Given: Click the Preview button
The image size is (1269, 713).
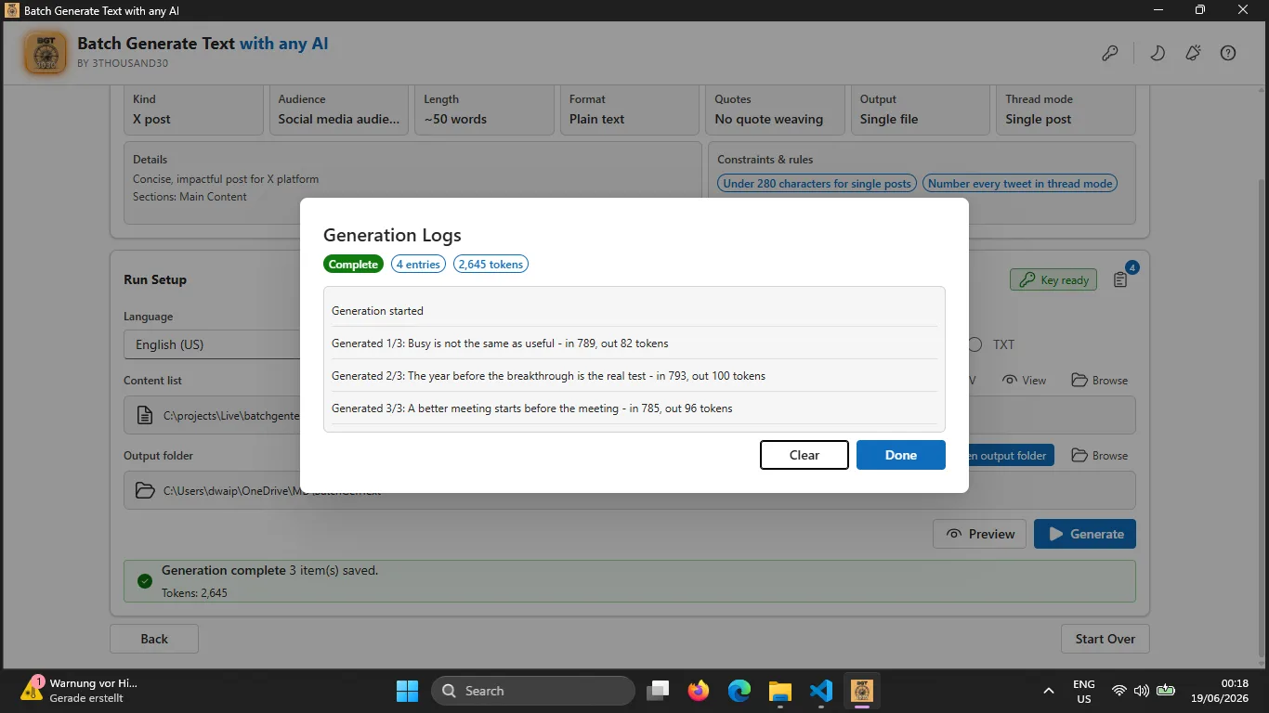Looking at the screenshot, I should pyautogui.click(x=980, y=534).
